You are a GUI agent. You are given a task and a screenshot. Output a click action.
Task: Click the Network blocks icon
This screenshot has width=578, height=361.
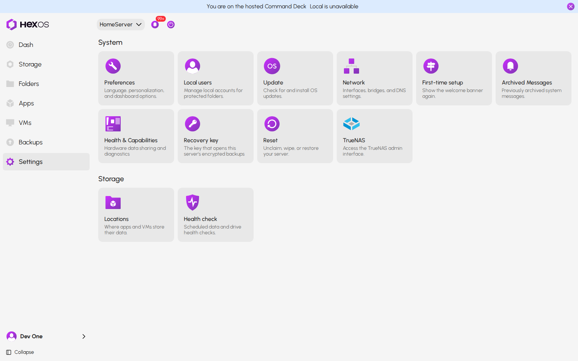[351, 66]
